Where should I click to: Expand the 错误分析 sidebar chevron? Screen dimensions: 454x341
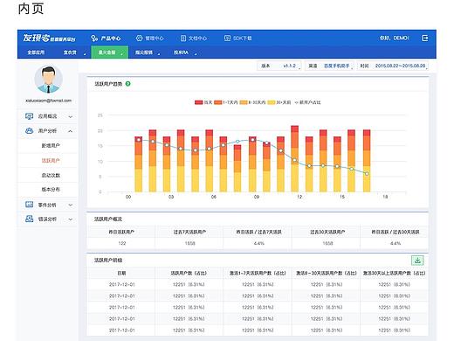(71, 219)
